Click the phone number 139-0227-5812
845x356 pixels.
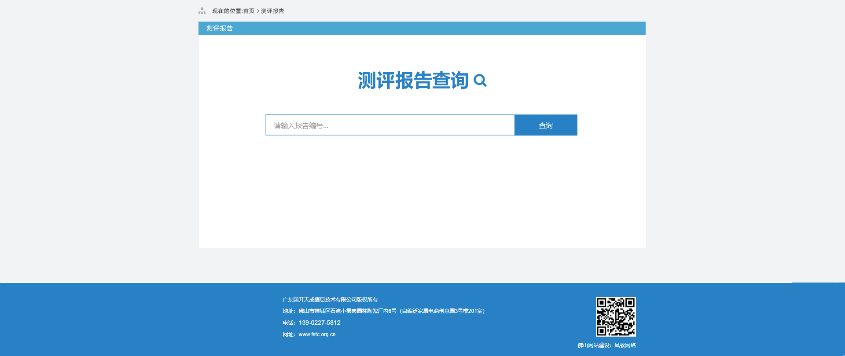click(x=320, y=323)
